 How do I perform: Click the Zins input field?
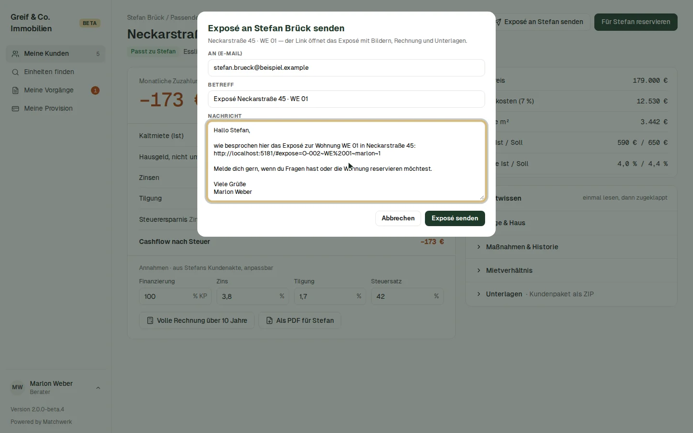click(x=252, y=296)
